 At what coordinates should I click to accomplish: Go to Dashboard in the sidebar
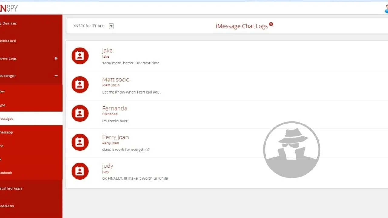click(x=8, y=41)
